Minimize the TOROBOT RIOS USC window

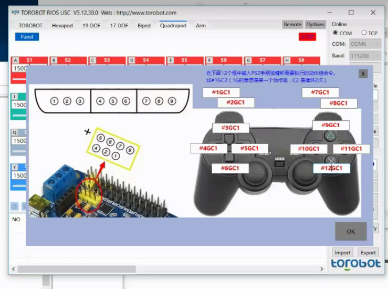point(330,13)
